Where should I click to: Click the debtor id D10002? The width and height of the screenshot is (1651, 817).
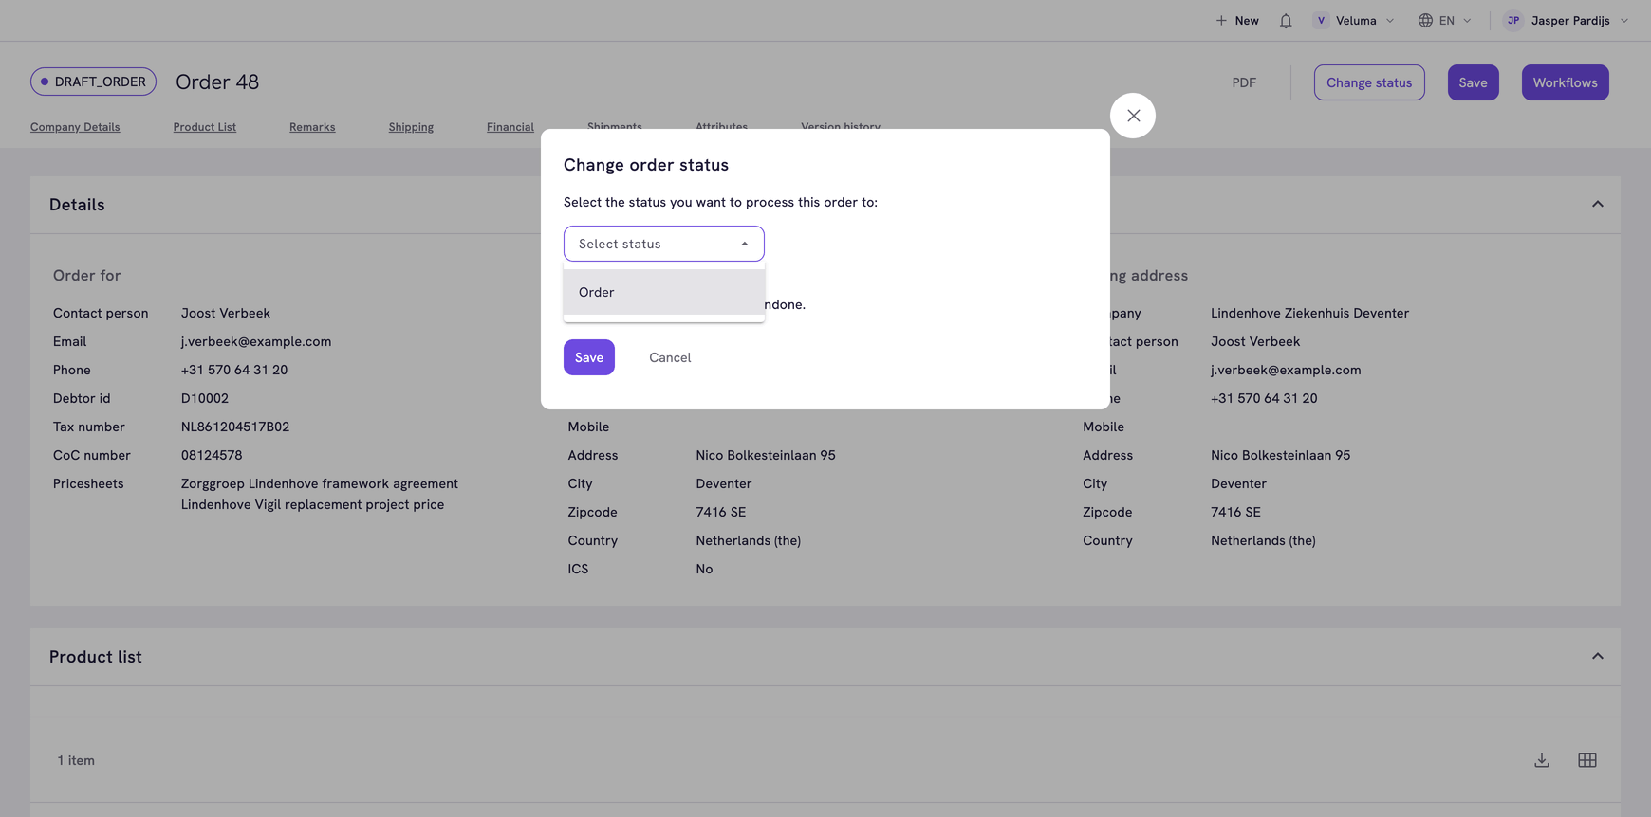point(205,398)
